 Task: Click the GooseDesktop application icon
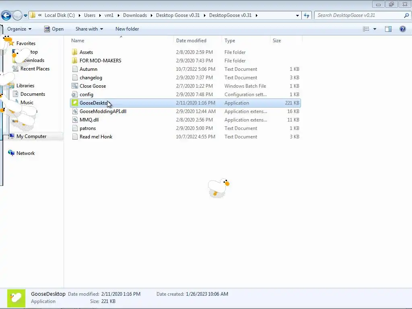point(74,103)
